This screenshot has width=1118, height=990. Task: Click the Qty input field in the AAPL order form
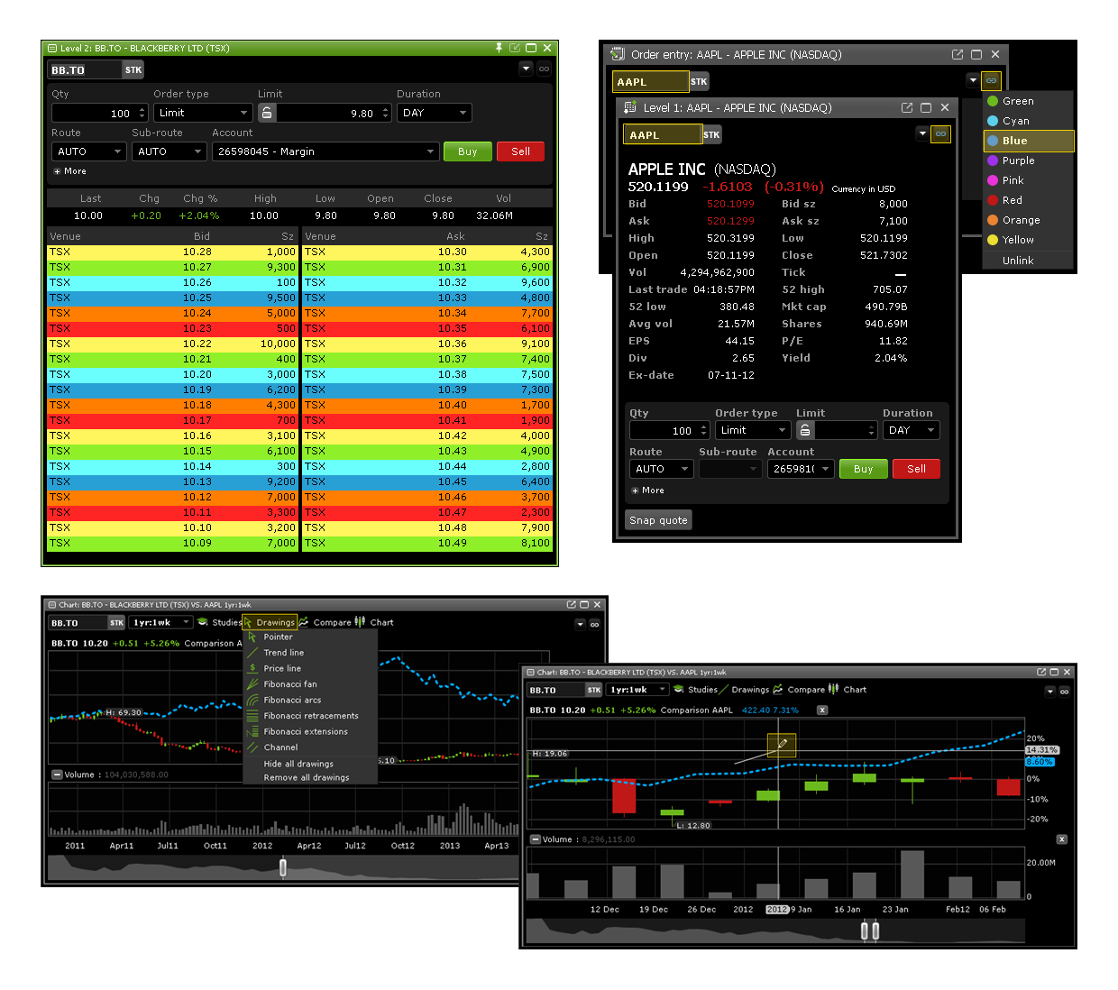tap(664, 431)
